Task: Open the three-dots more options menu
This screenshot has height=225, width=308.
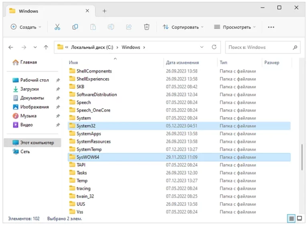Action: (271, 27)
